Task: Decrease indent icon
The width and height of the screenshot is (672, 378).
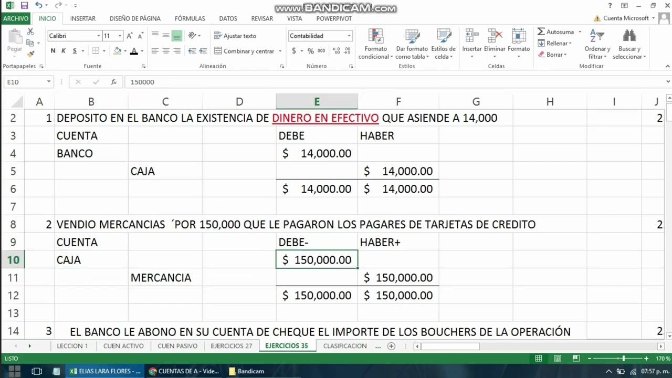Action: point(192,51)
